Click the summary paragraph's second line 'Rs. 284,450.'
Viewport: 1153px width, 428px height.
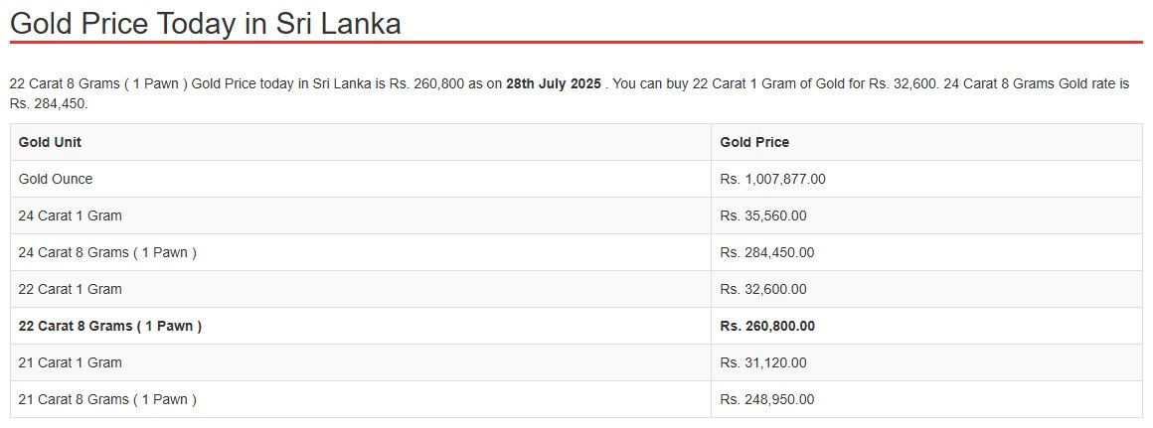(49, 103)
